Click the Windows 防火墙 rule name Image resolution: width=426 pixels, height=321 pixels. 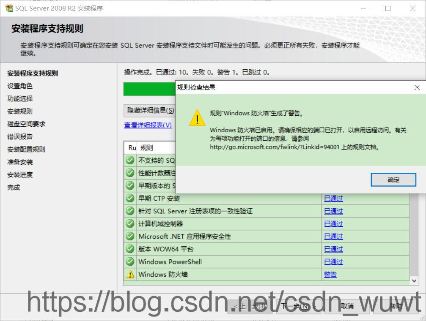click(163, 275)
